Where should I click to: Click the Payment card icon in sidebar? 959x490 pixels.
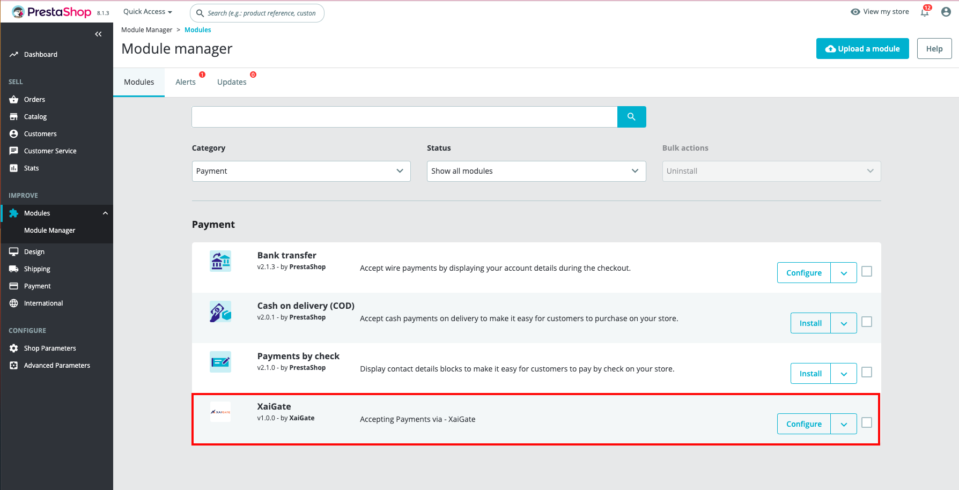tap(14, 286)
